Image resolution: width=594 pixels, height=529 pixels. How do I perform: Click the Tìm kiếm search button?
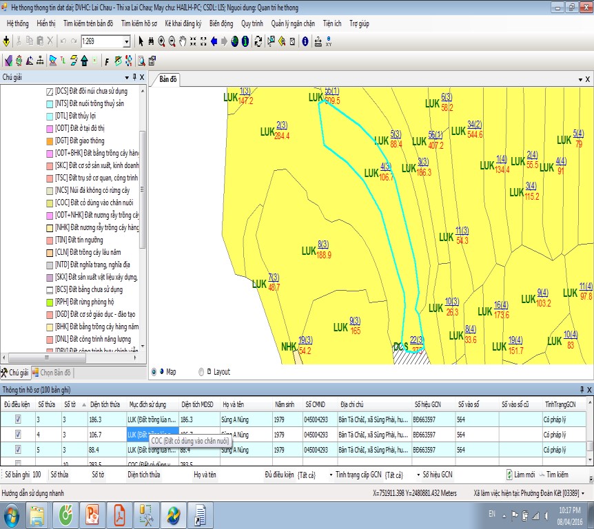click(x=554, y=475)
